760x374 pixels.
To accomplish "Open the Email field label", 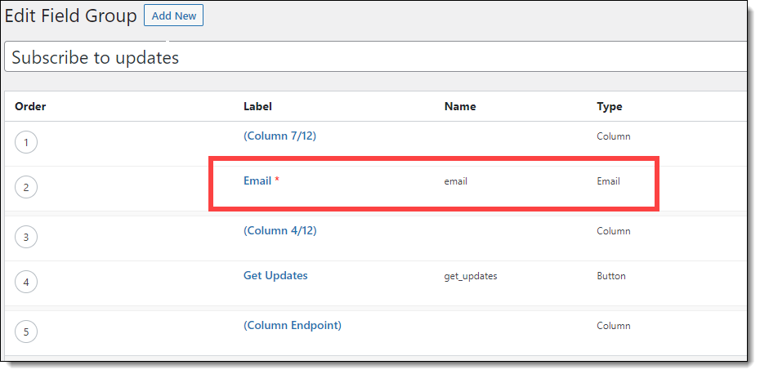I will click(x=257, y=180).
